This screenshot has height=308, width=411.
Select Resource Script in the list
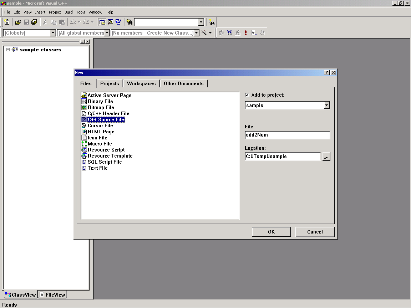(103, 150)
